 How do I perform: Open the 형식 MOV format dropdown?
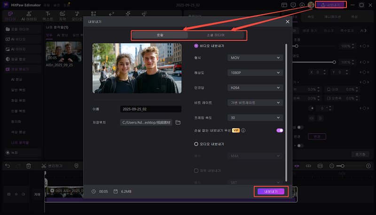click(x=254, y=58)
